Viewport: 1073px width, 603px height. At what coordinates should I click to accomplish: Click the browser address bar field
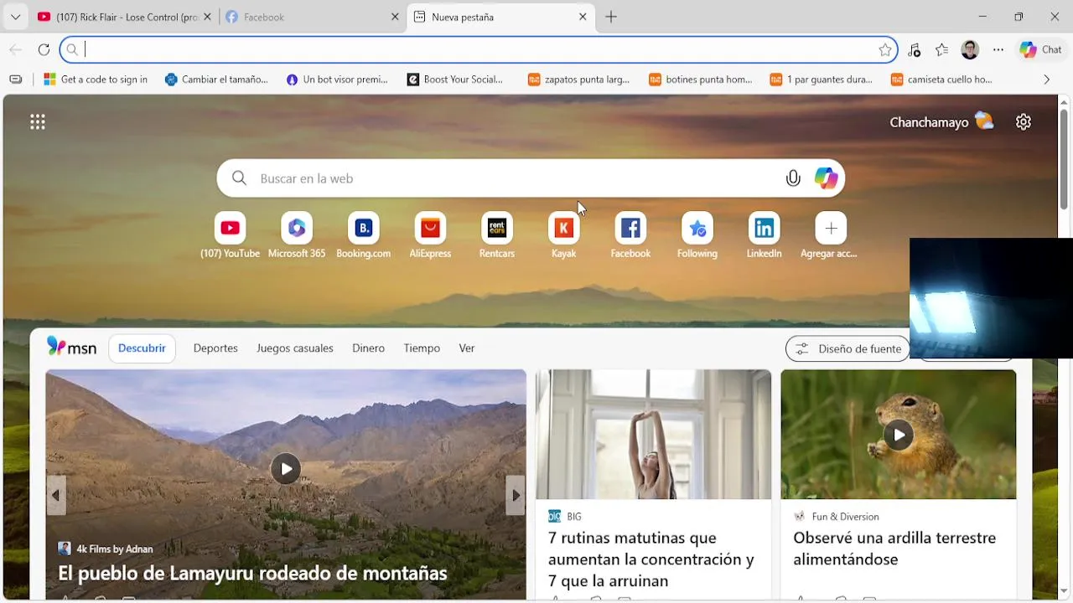[479, 49]
